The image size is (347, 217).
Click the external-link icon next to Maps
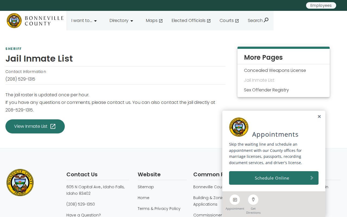[161, 21]
